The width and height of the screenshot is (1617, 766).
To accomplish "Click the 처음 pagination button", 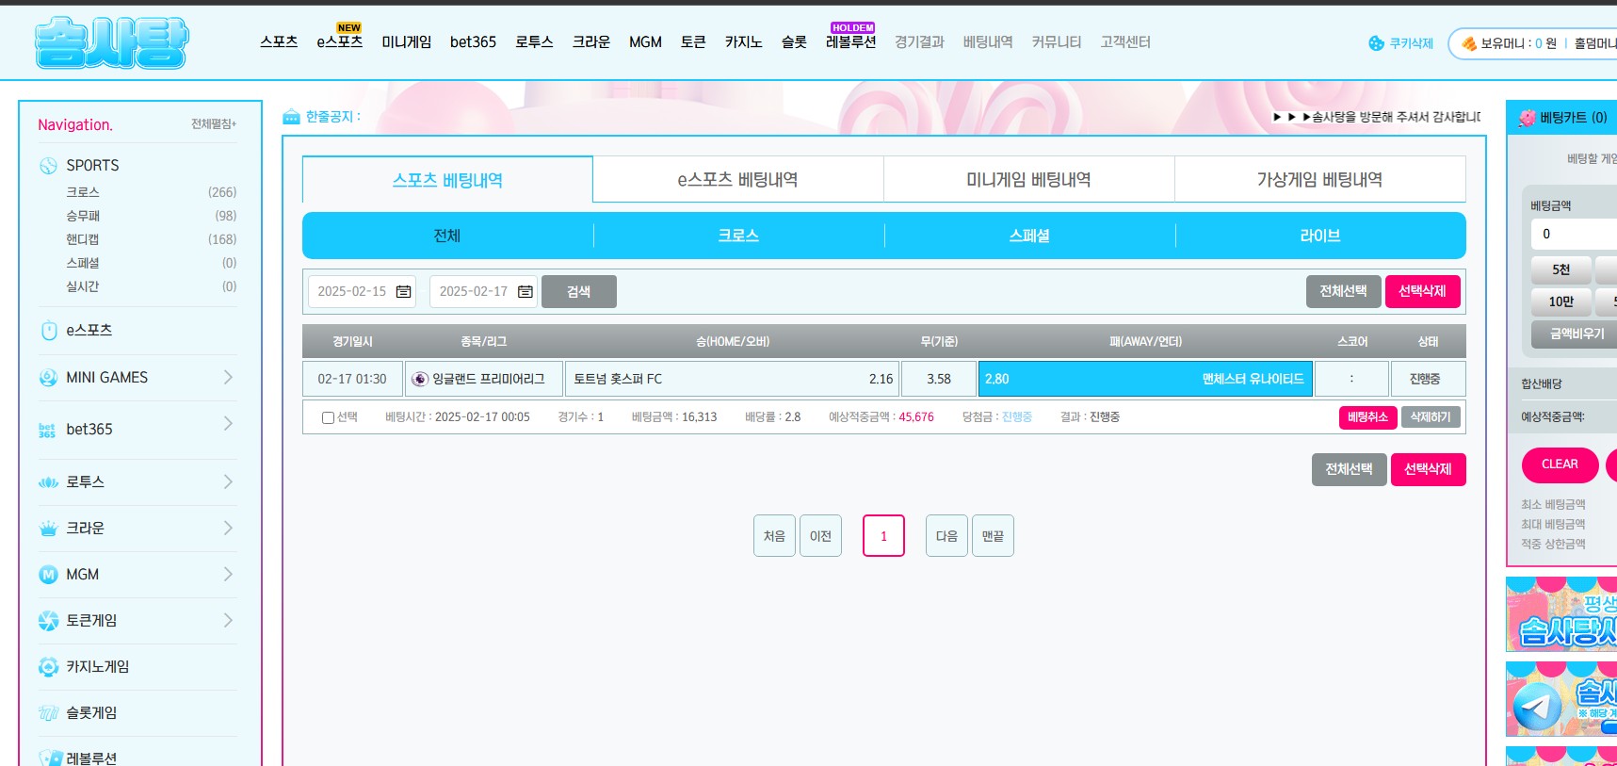I will [774, 536].
